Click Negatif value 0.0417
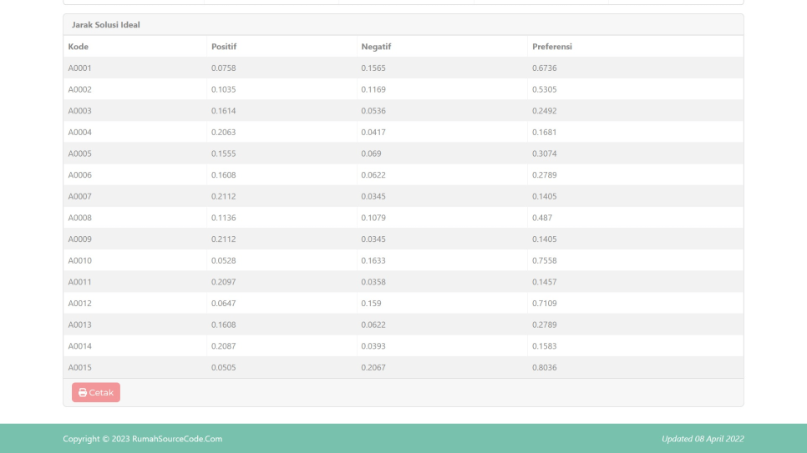807x453 pixels. click(x=373, y=132)
